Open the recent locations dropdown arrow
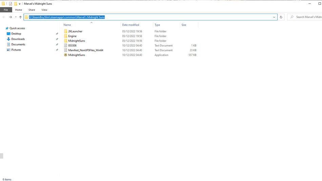Screen dimensions: 322x181 16,17
